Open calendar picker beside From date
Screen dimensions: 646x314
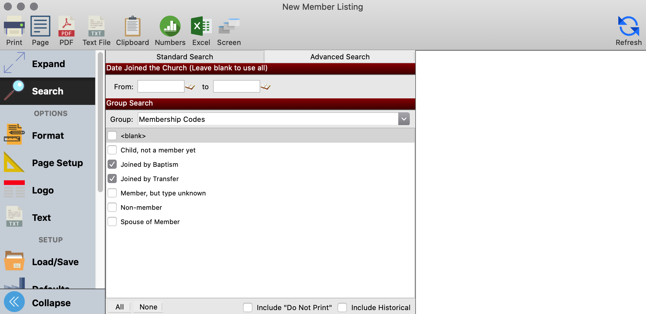[x=190, y=87]
